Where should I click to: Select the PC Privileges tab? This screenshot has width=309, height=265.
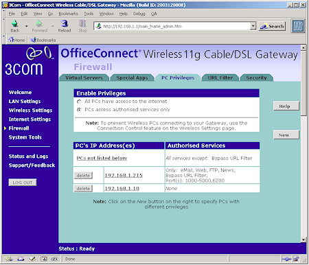pyautogui.click(x=178, y=78)
